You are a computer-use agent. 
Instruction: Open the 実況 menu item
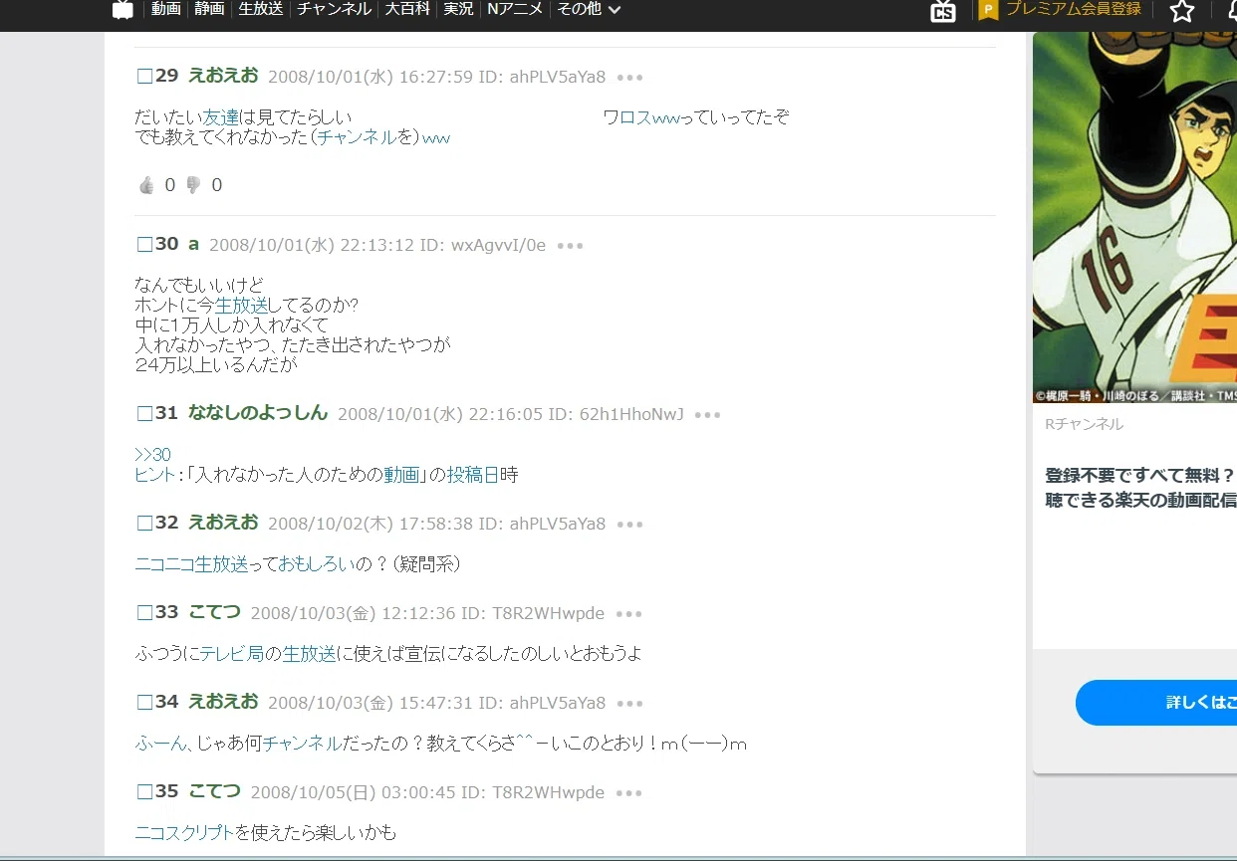[458, 9]
